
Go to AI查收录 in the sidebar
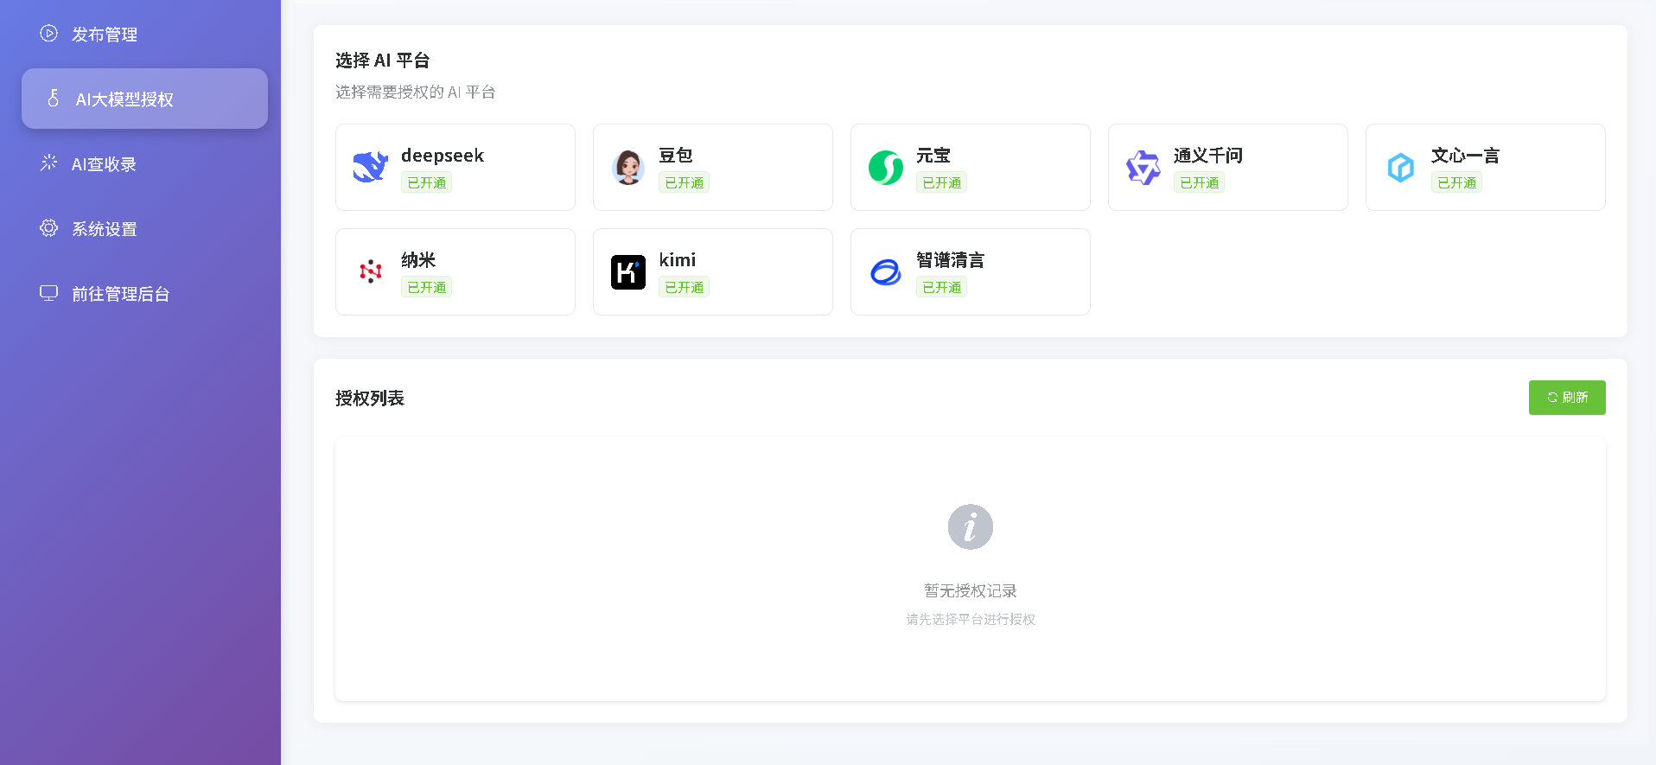click(x=104, y=164)
